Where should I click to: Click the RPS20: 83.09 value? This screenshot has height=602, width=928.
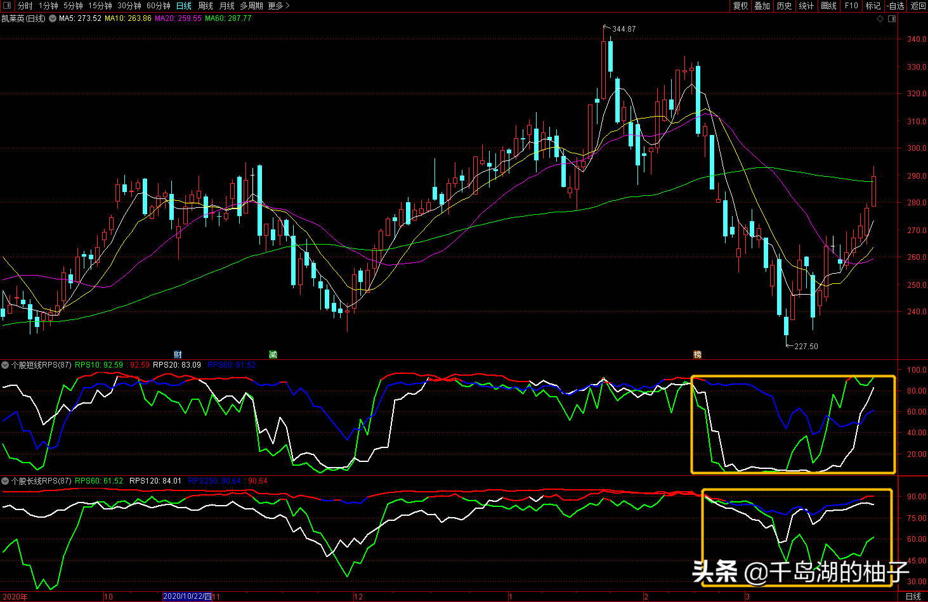[x=177, y=365]
